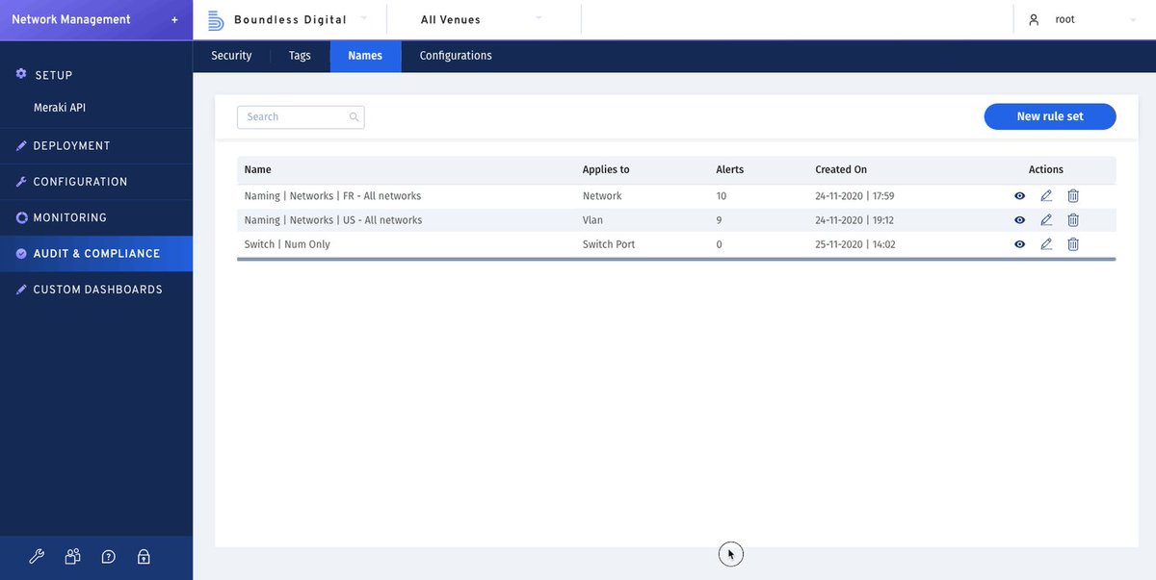Click the 'Vlan' applies-to cell
Image resolution: width=1156 pixels, height=580 pixels.
point(592,220)
